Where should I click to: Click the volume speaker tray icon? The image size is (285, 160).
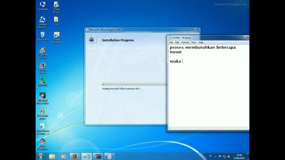229,156
